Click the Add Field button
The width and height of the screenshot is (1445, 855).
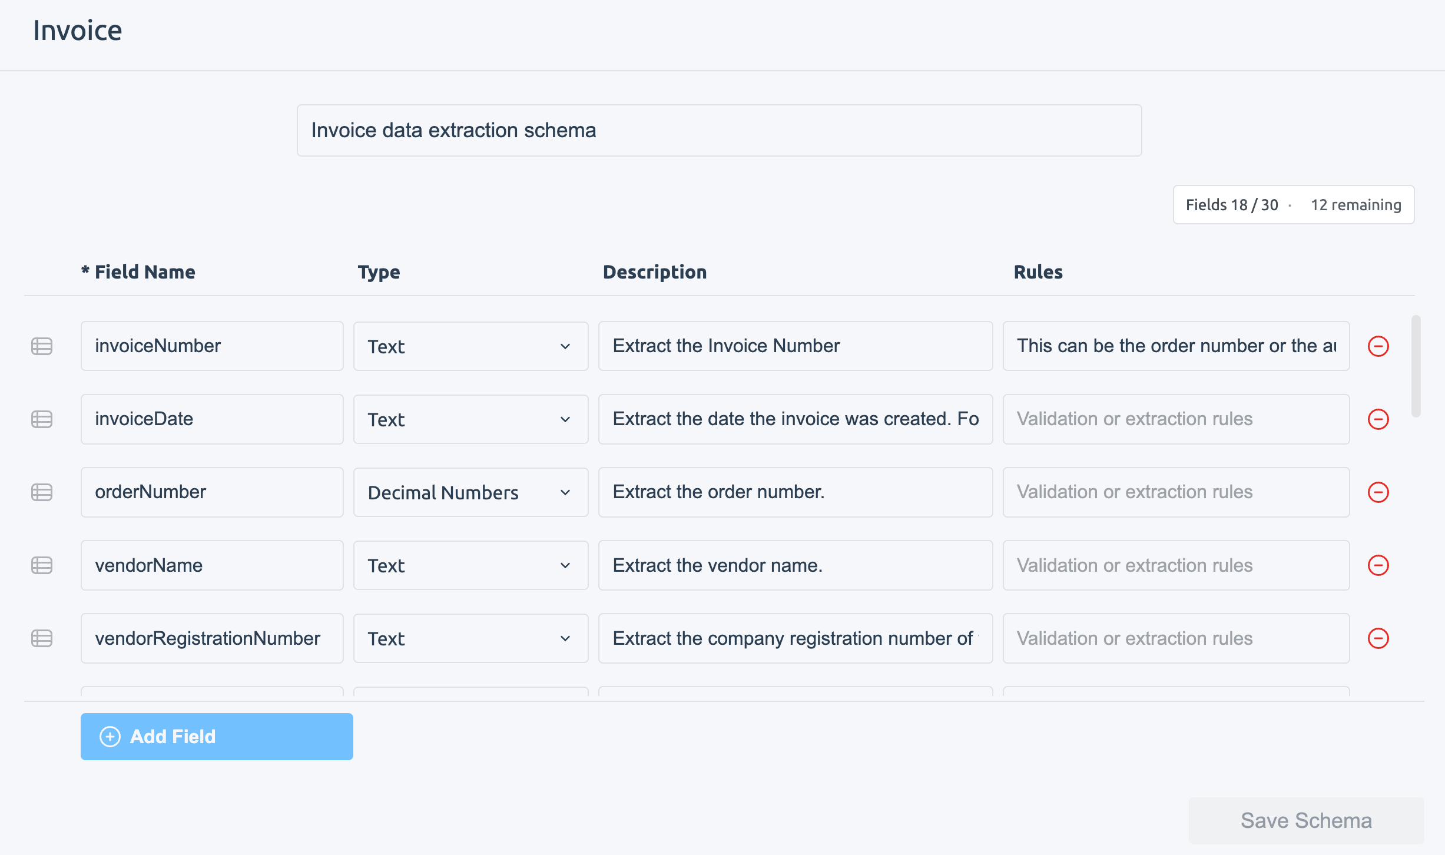pyautogui.click(x=216, y=736)
